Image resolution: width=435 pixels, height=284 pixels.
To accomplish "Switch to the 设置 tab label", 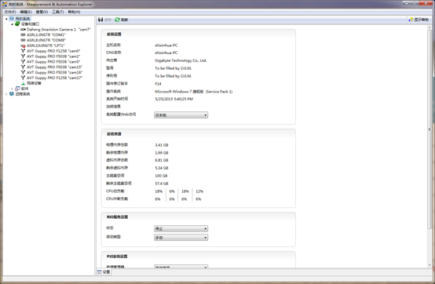I will [107, 272].
